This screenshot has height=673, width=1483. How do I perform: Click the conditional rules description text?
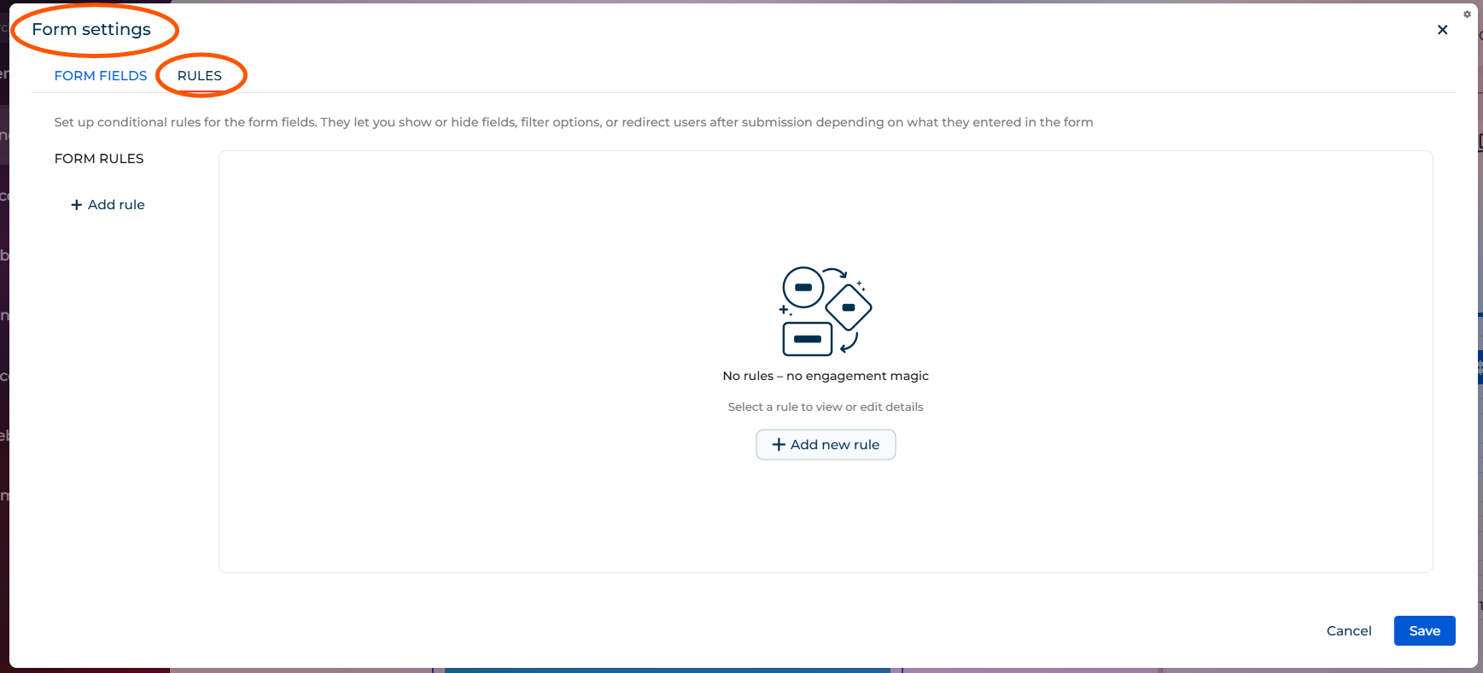click(573, 122)
